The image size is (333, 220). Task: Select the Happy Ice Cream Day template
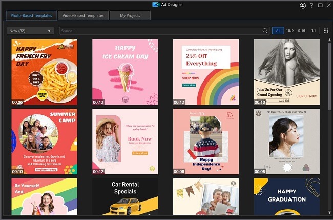click(x=125, y=72)
